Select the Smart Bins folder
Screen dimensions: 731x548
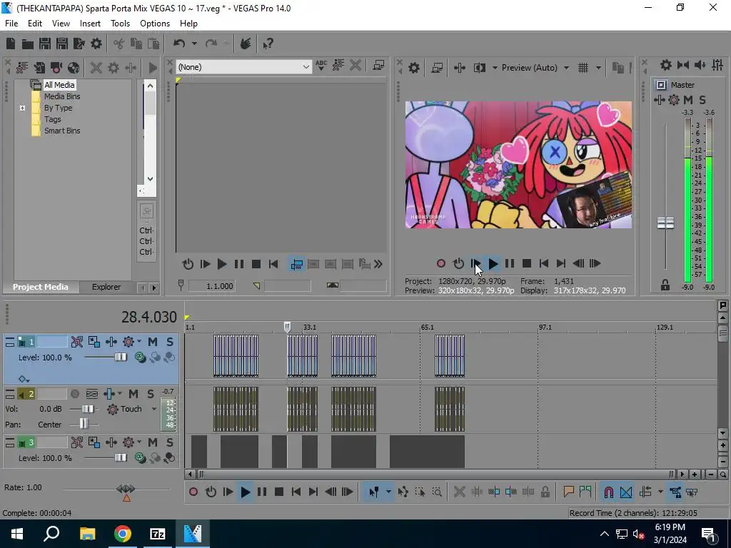(62, 131)
